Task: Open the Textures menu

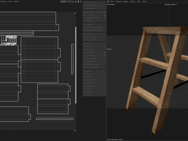Action: point(16,2)
